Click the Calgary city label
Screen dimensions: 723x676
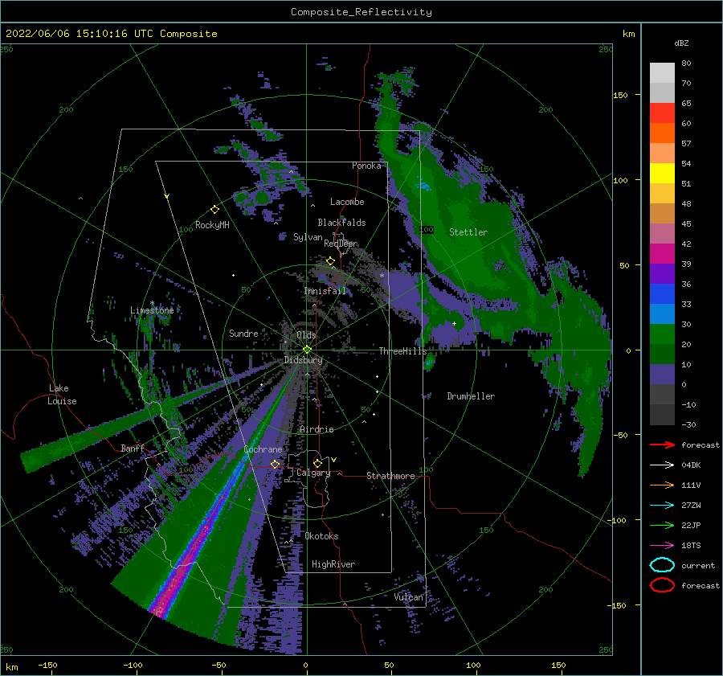[313, 473]
